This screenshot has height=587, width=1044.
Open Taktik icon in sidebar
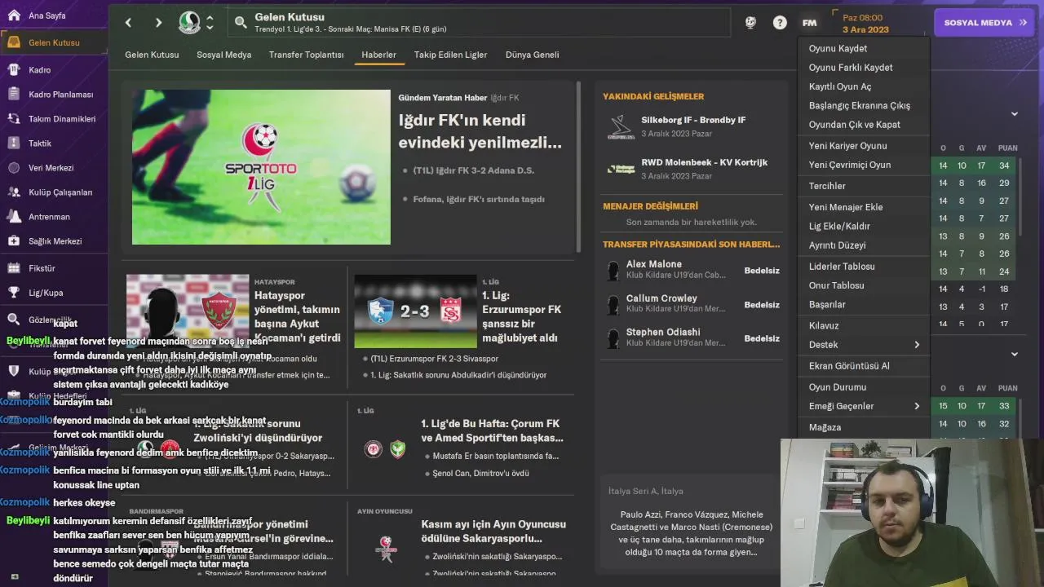pos(14,143)
